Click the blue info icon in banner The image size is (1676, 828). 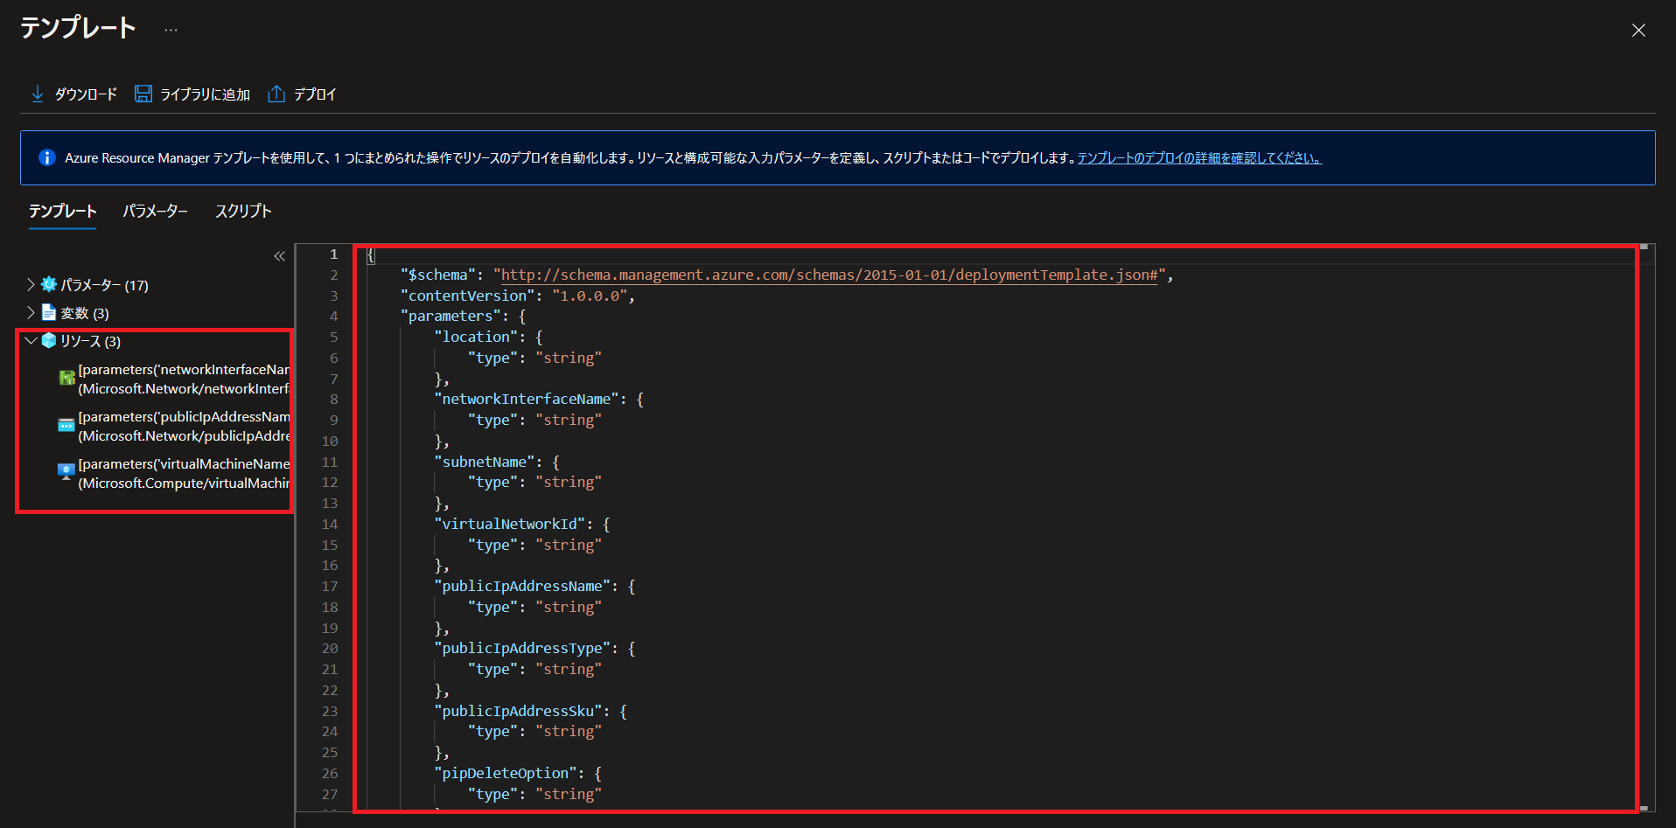tap(47, 157)
